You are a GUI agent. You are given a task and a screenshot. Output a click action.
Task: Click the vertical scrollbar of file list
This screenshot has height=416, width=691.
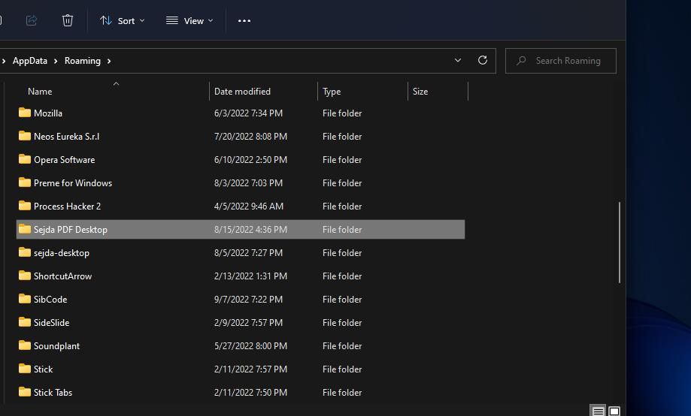tap(620, 242)
